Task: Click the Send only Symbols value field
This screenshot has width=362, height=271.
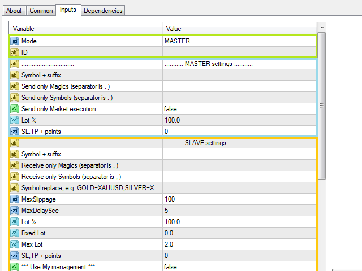Action: tap(240, 98)
